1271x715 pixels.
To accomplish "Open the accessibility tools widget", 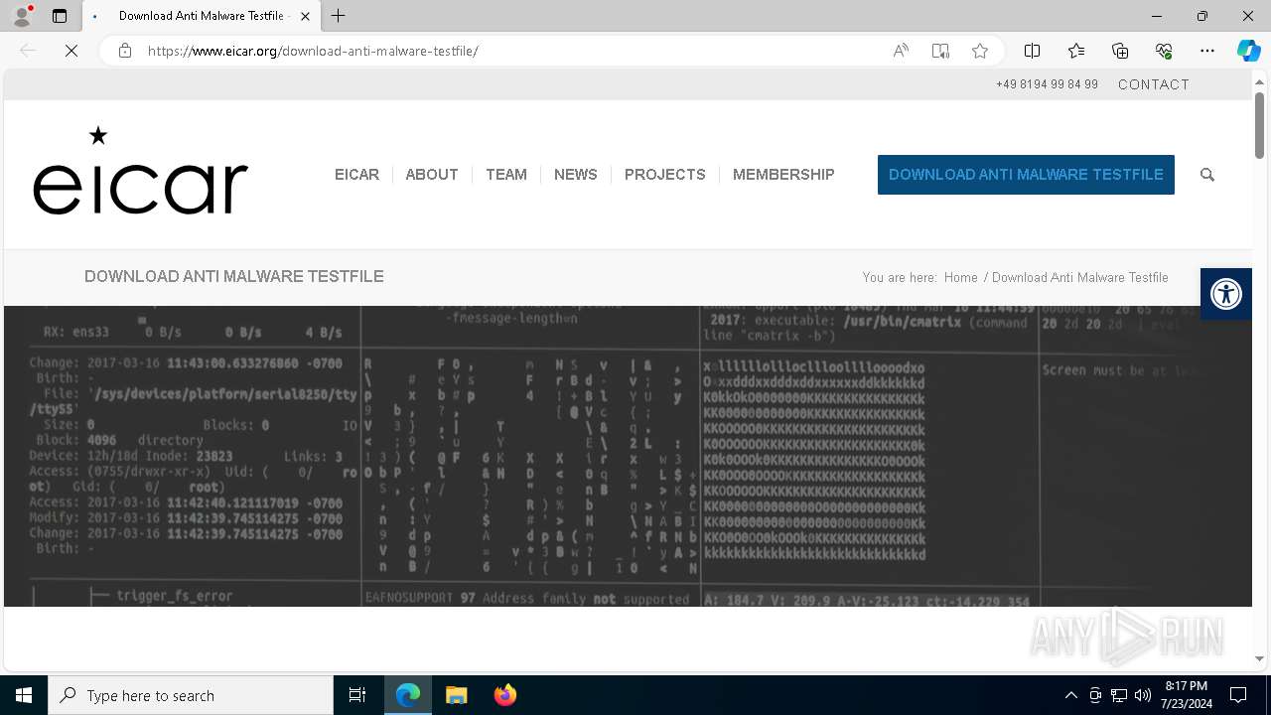I will click(x=1226, y=294).
